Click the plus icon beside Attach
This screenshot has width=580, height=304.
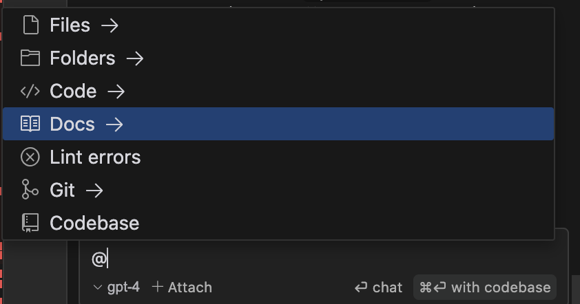tap(158, 287)
